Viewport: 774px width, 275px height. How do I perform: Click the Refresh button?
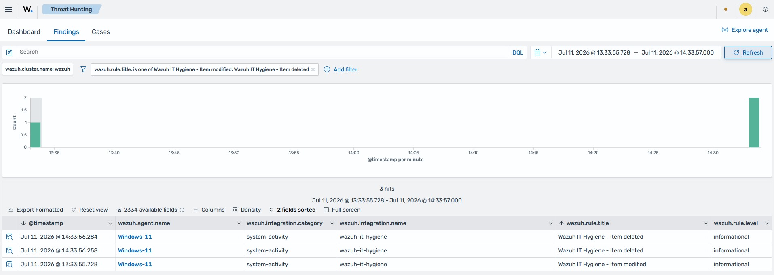(748, 52)
